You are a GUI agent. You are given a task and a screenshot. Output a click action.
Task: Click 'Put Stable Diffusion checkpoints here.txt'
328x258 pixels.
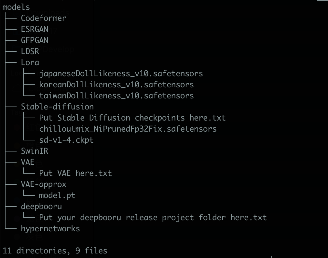click(132, 118)
